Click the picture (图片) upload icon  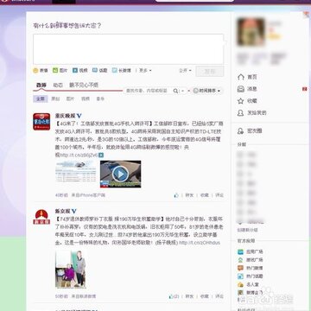[55, 70]
